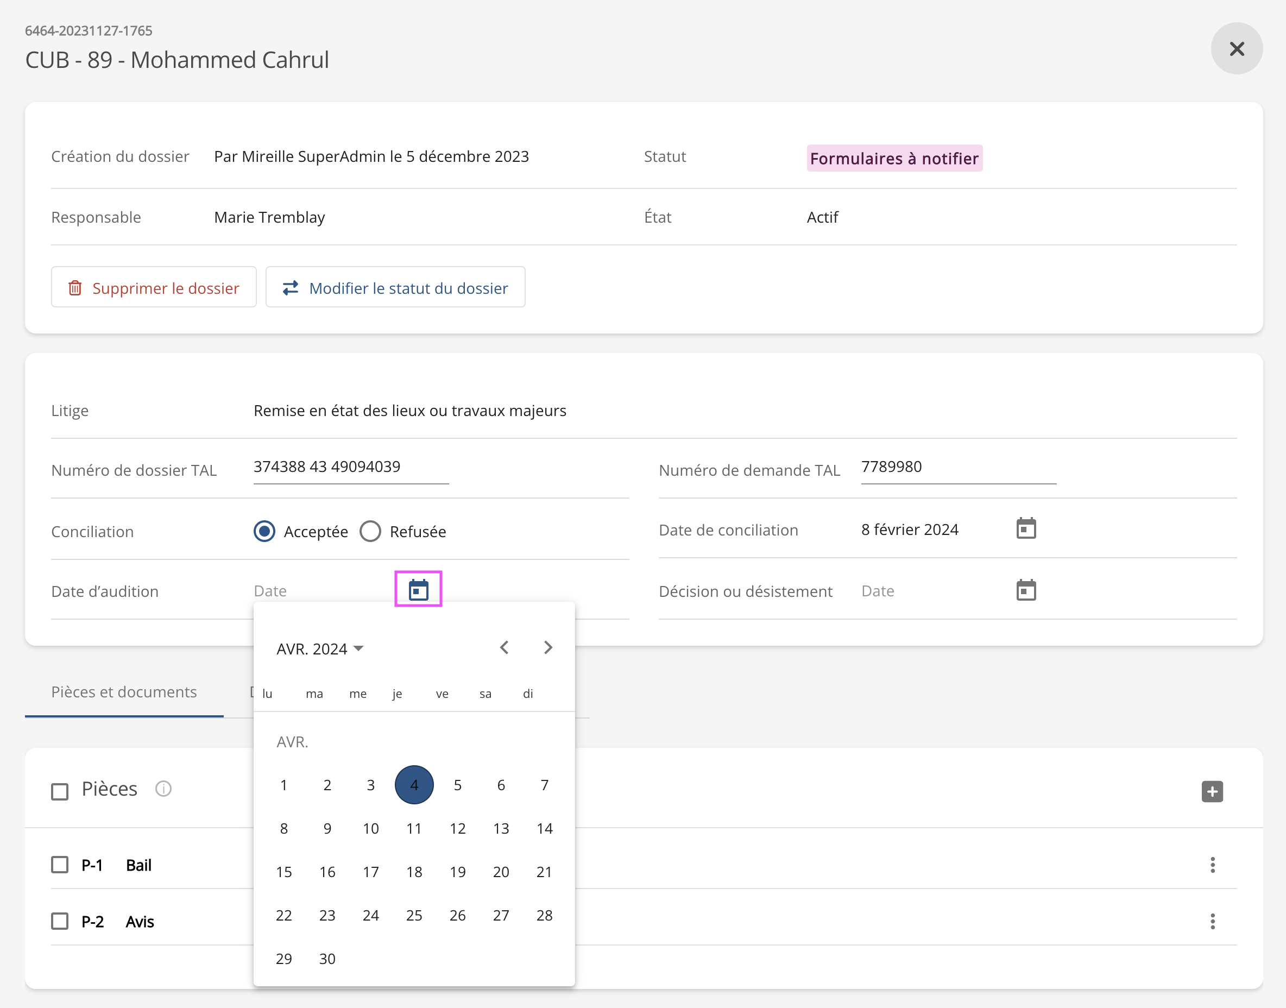The image size is (1286, 1008).
Task: Click Supprimer le dossier button
Action: (154, 287)
